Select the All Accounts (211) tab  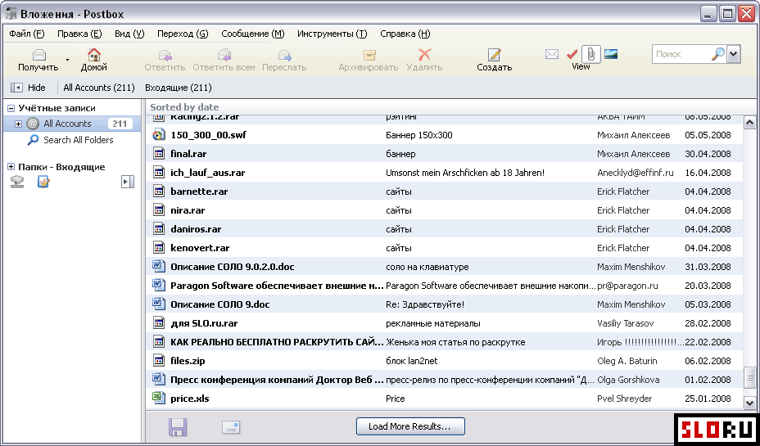pos(99,88)
